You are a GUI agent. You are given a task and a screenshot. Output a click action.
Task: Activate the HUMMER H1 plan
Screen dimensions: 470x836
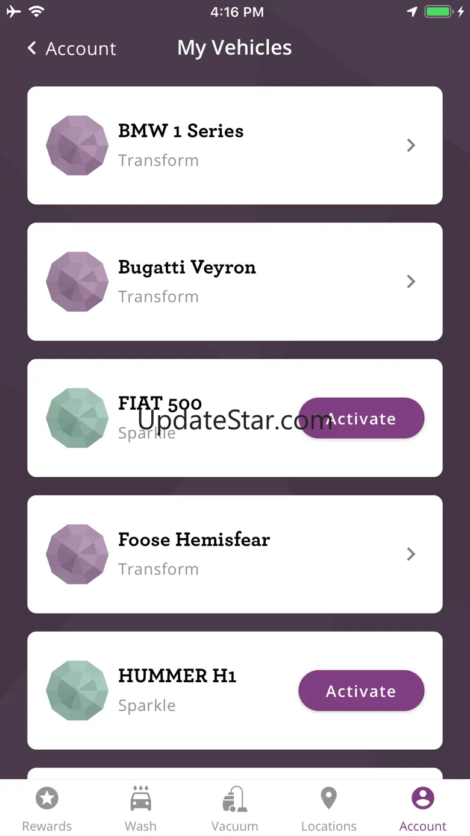click(362, 691)
